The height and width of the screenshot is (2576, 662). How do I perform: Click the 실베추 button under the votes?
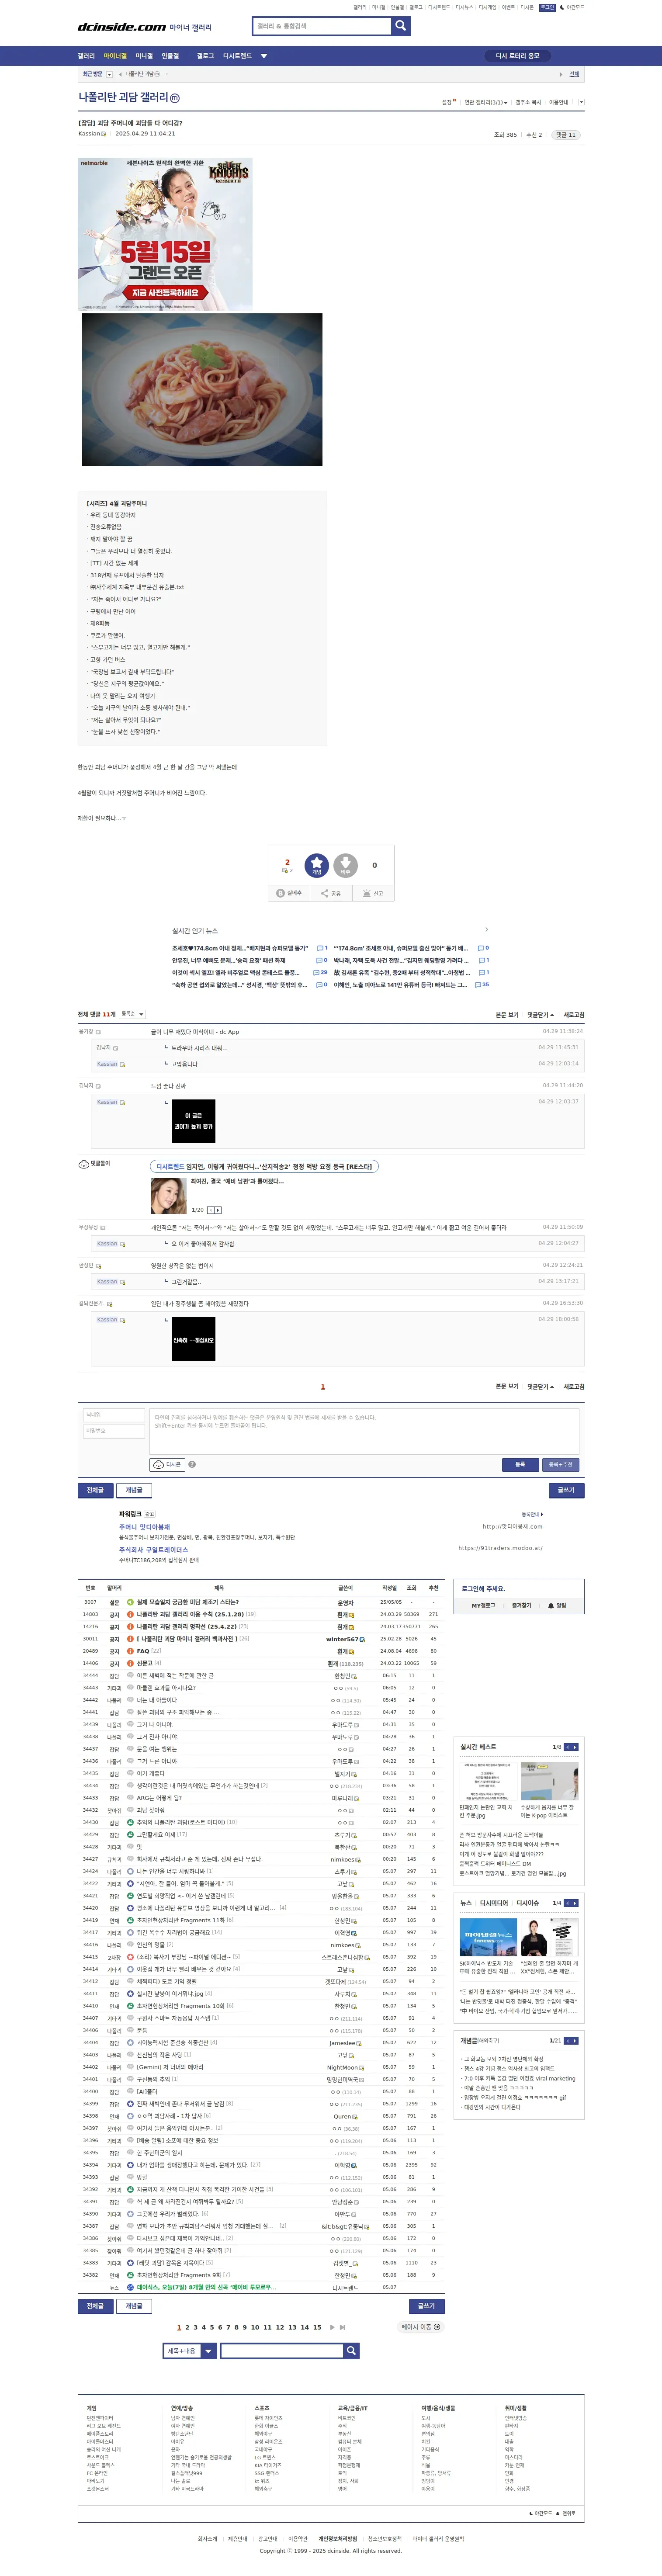point(289,893)
